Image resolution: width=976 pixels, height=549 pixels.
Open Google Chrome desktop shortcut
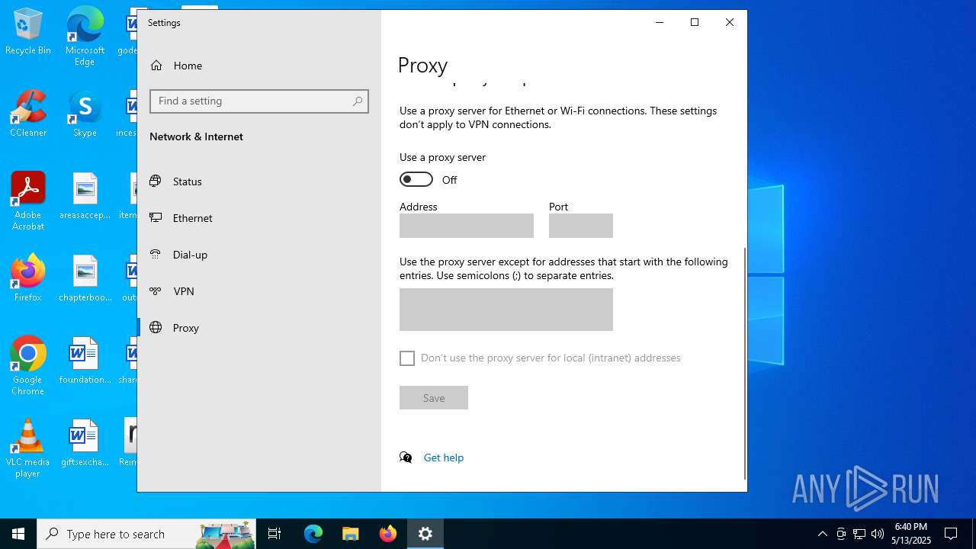click(28, 366)
